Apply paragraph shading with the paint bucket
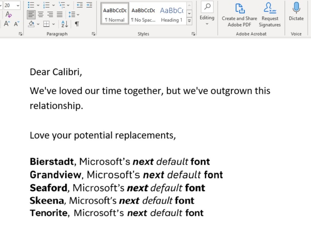This screenshot has width=311, height=233. 31,24
